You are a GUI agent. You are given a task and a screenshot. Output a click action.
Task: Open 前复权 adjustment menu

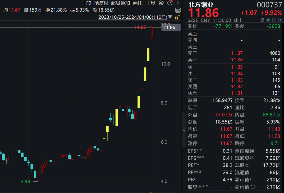coord(101,3)
